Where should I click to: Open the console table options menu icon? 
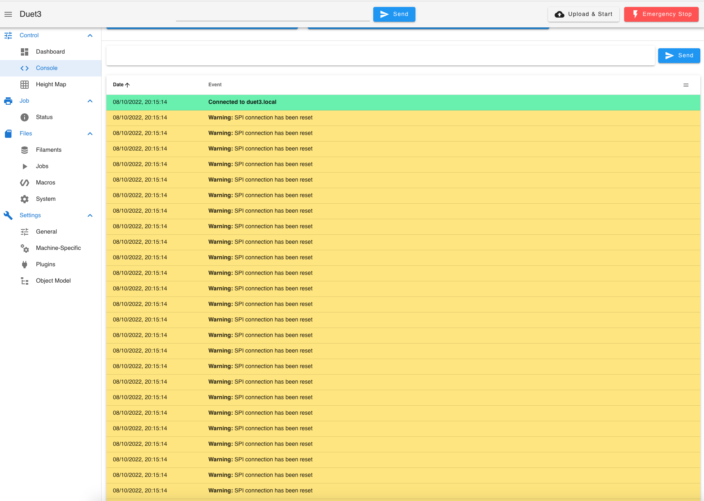[x=686, y=85]
